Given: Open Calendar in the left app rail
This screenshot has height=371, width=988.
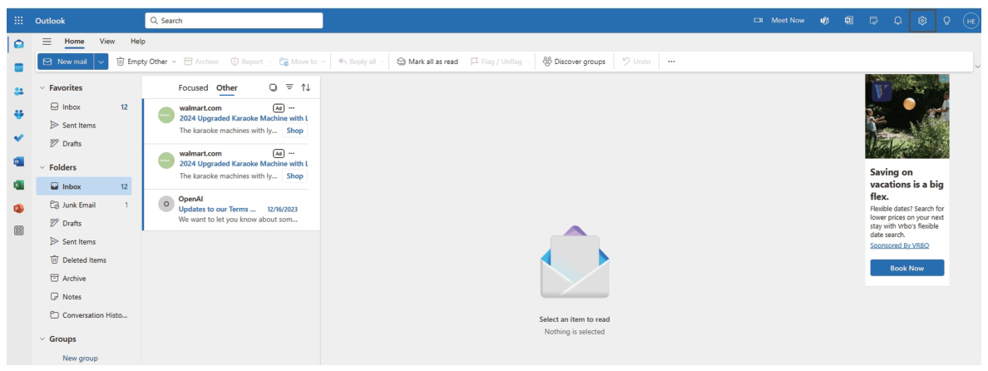Looking at the screenshot, I should coord(19,67).
